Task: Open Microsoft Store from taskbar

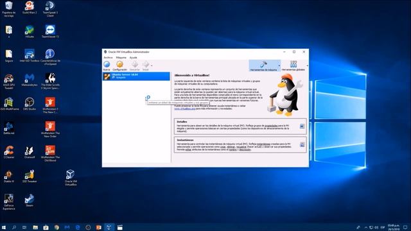Action: [x=46, y=227]
